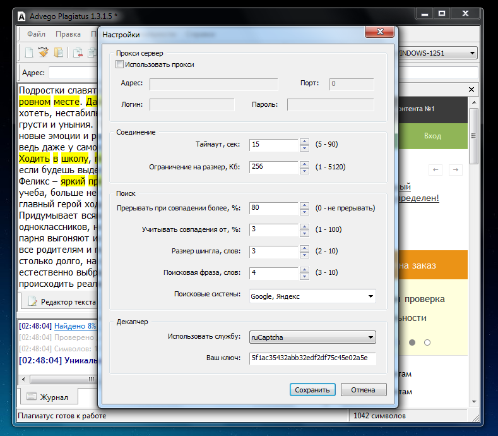Screen dimensions: 498x436
Task: Enable the Использовать прокси checkbox
Action: point(119,64)
